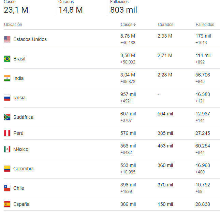Click the South Africa flag icon
Screen dimensions: 220x212
pos(7,117)
